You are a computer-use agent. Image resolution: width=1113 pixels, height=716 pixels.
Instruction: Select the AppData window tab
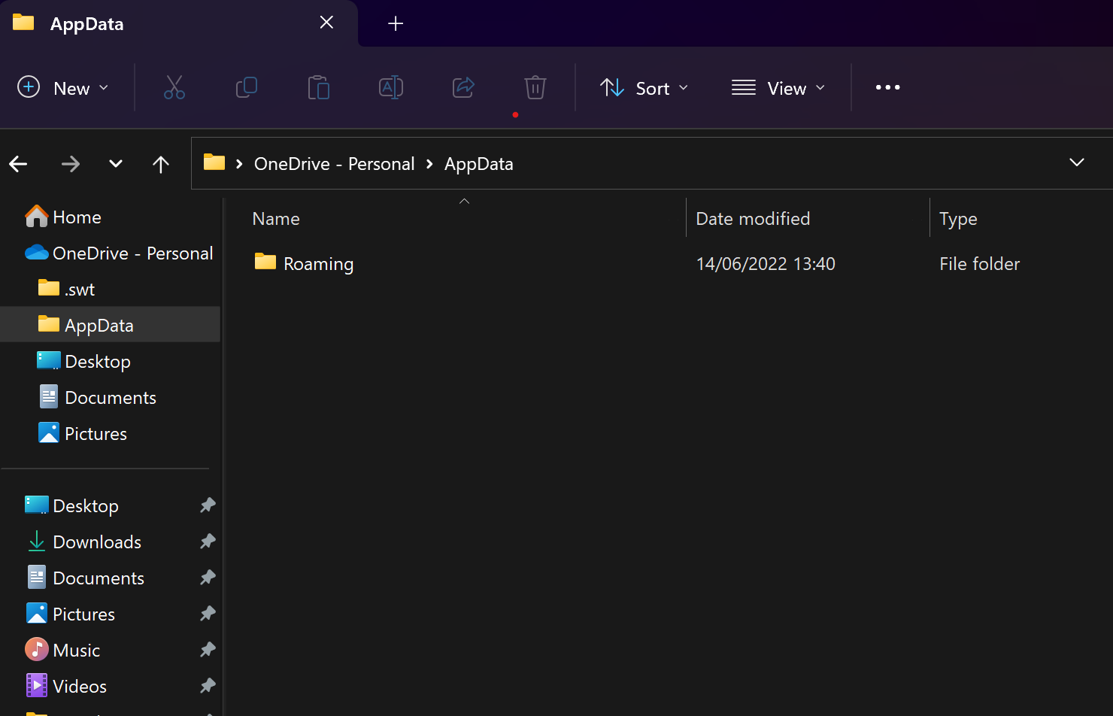pyautogui.click(x=178, y=23)
